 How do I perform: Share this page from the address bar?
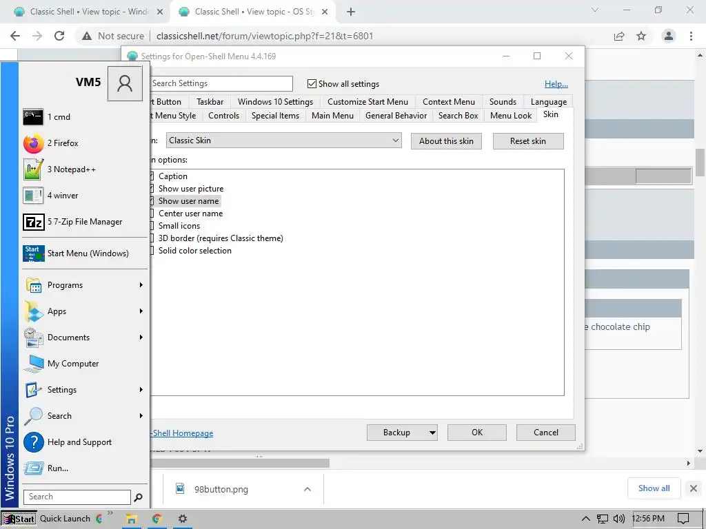click(619, 36)
